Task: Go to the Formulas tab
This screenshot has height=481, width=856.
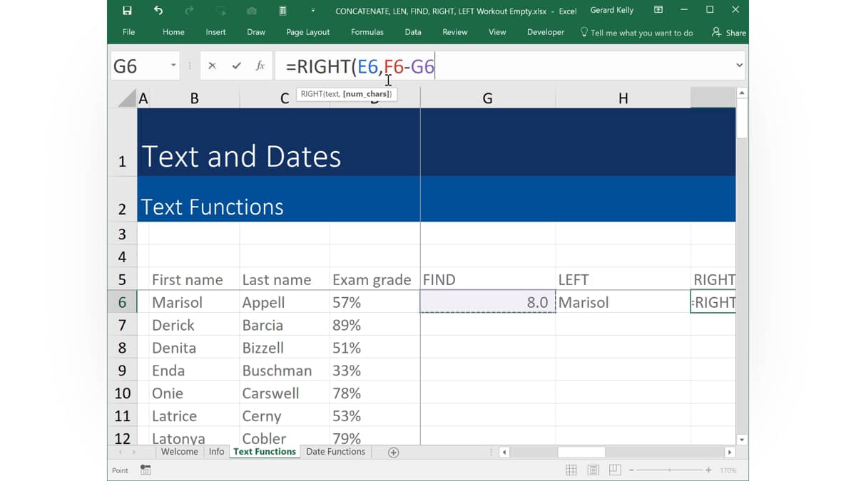Action: point(367,32)
